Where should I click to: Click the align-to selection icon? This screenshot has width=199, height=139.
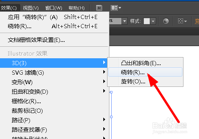[180, 21]
